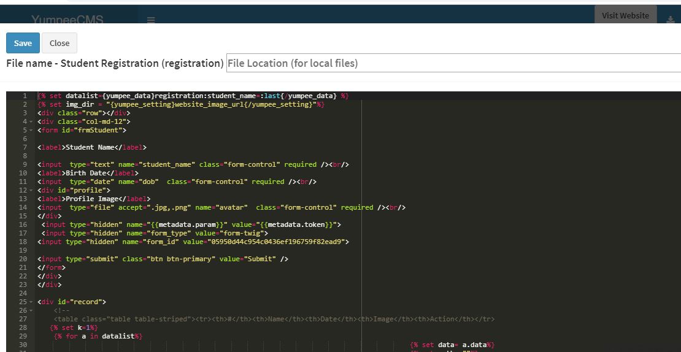The width and height of the screenshot is (681, 352).
Task: Focus the File Location input field
Action: 453,63
